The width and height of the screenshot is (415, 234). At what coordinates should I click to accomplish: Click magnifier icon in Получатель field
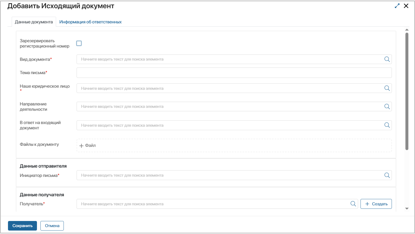[x=353, y=204]
